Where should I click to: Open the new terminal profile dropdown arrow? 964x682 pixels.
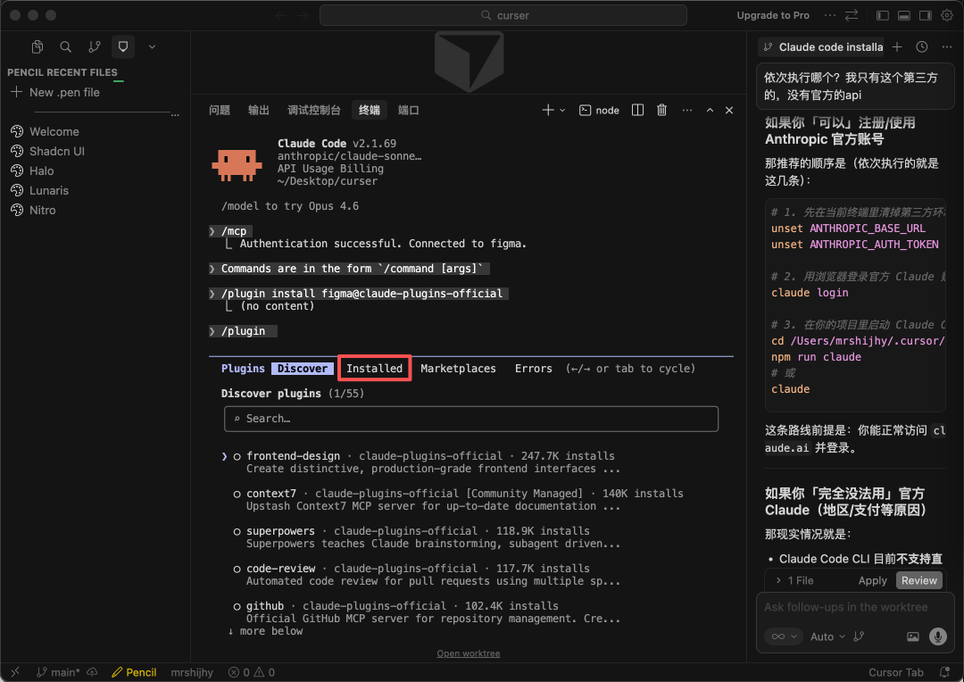pyautogui.click(x=562, y=110)
